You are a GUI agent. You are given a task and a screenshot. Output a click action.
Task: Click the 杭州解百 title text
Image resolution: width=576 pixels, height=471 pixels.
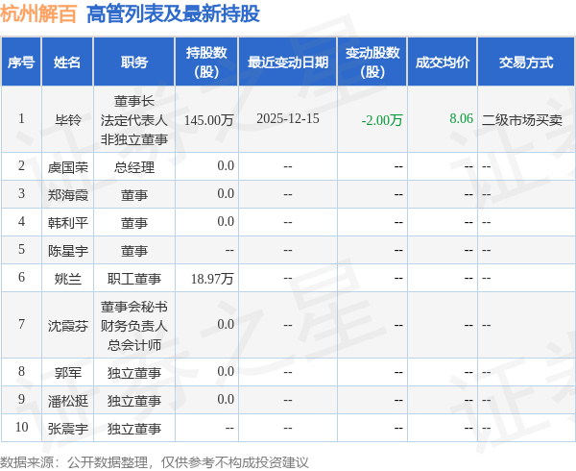[38, 14]
